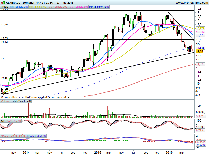Click the 360.261 volume value tag

pos(201,116)
